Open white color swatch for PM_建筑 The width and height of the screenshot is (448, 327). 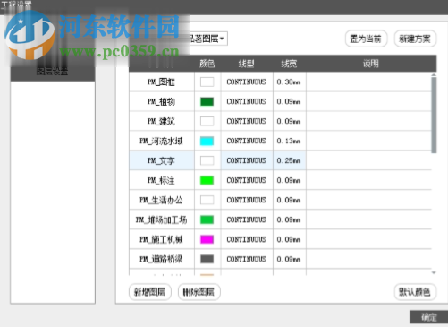207,121
